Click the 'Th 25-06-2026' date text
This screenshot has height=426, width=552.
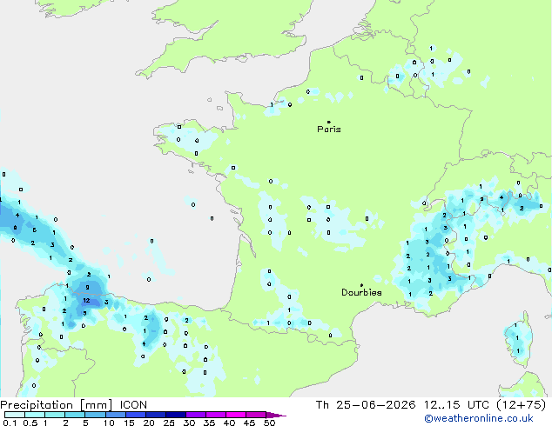pos(366,405)
